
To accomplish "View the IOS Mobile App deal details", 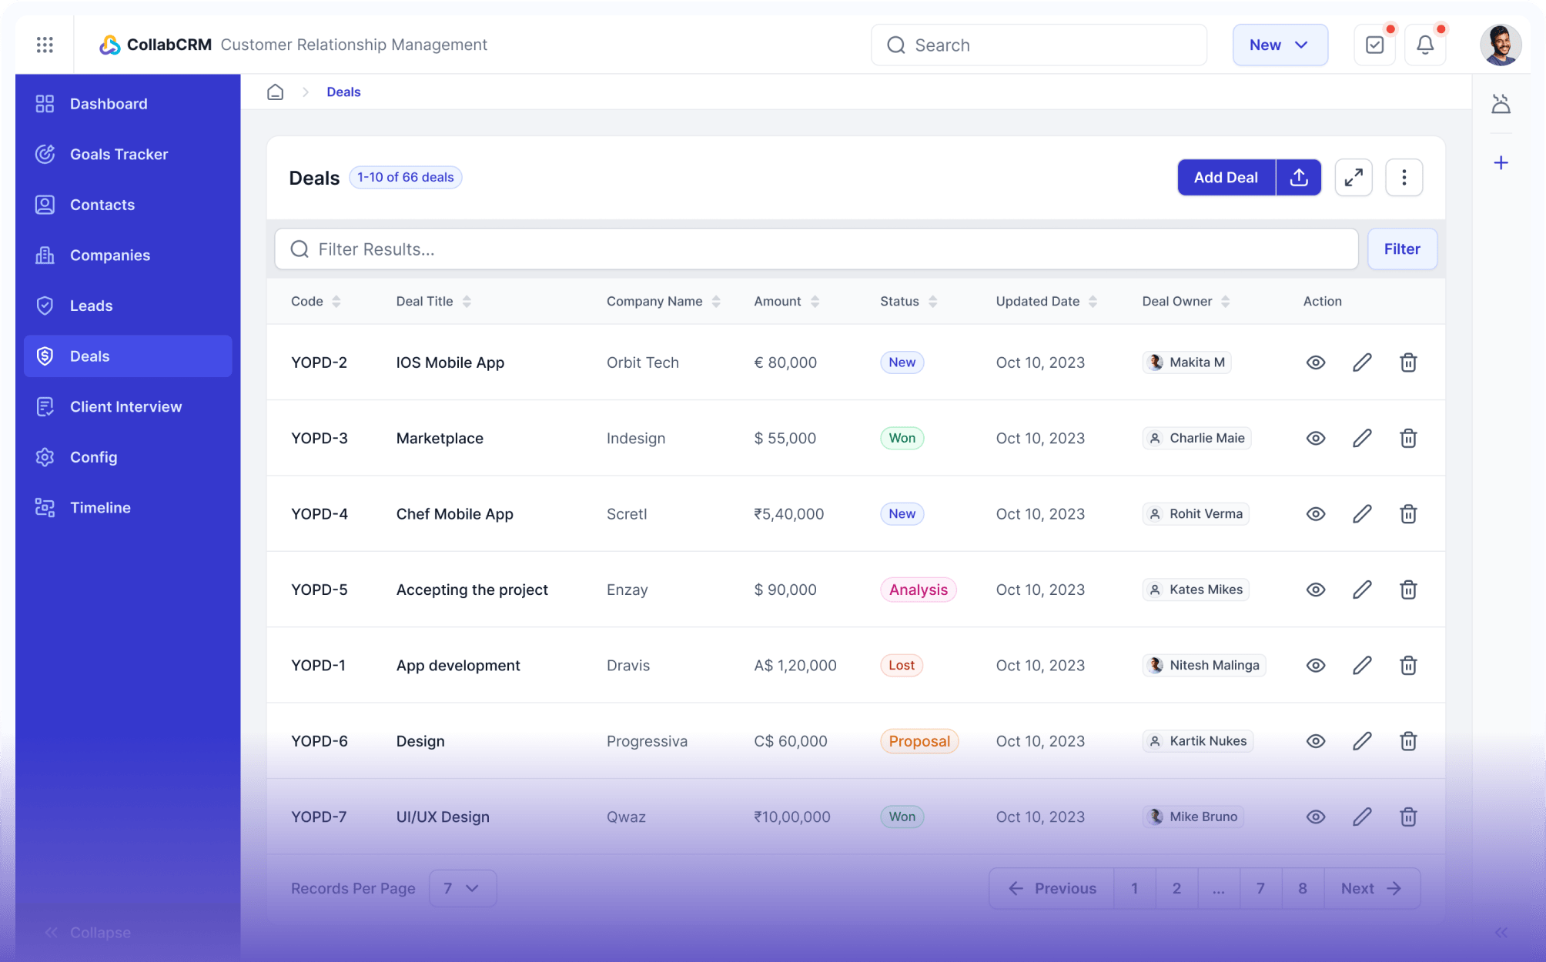I will coord(1316,362).
